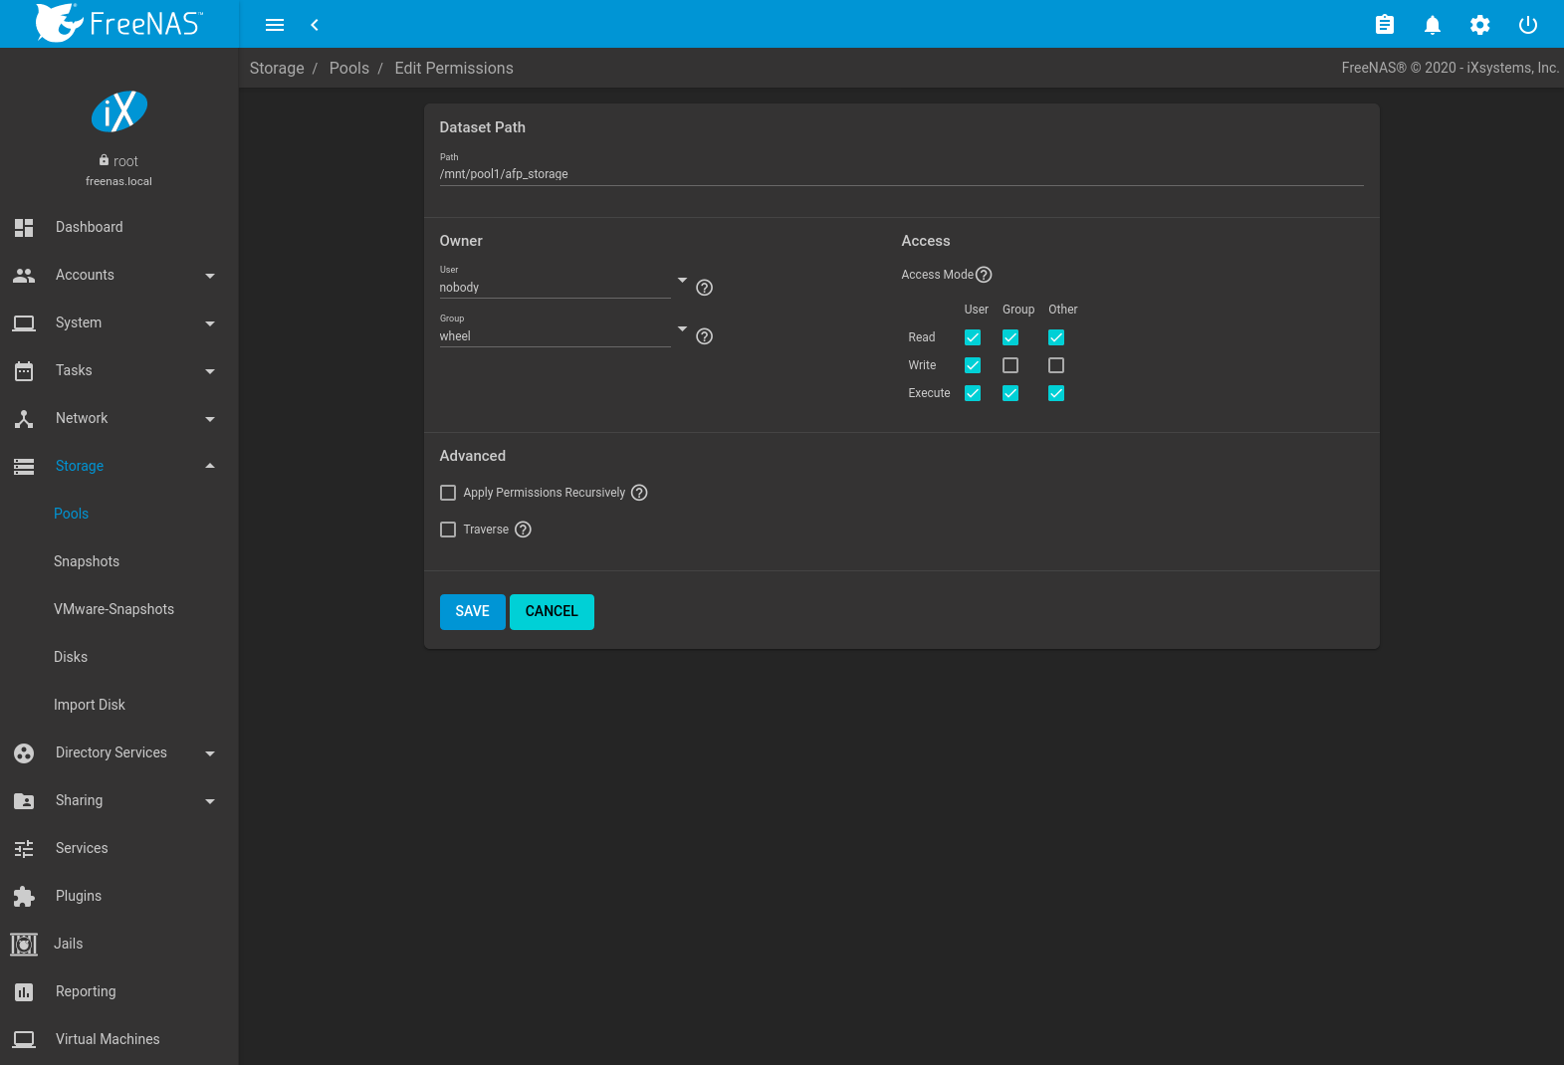Enable Apply Permissions Recursively checkbox
The image size is (1564, 1065).
[448, 493]
